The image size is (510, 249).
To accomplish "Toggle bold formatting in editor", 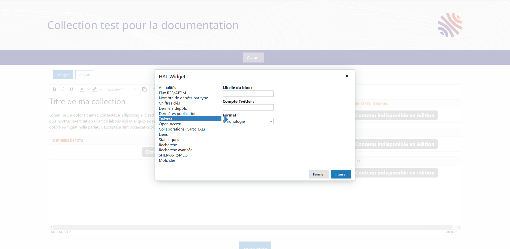I will [54, 89].
